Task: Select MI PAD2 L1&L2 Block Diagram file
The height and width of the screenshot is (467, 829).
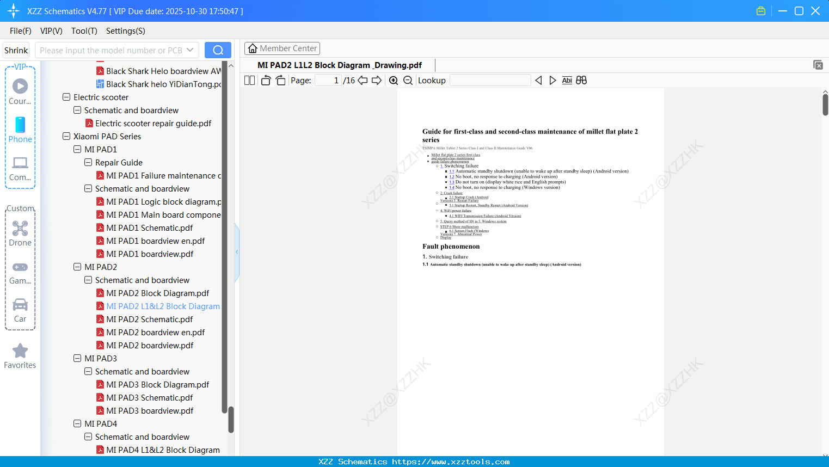Action: pos(158,306)
